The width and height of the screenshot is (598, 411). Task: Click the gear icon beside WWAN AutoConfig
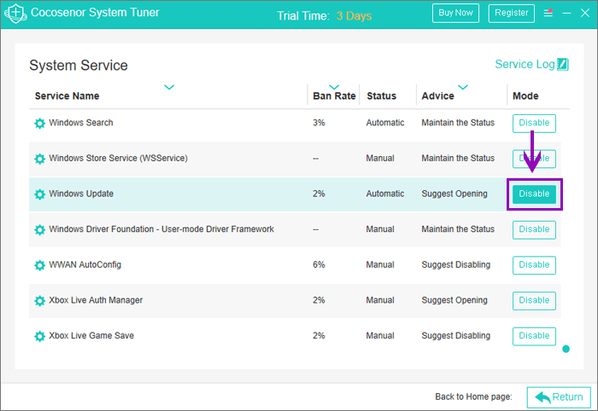39,265
